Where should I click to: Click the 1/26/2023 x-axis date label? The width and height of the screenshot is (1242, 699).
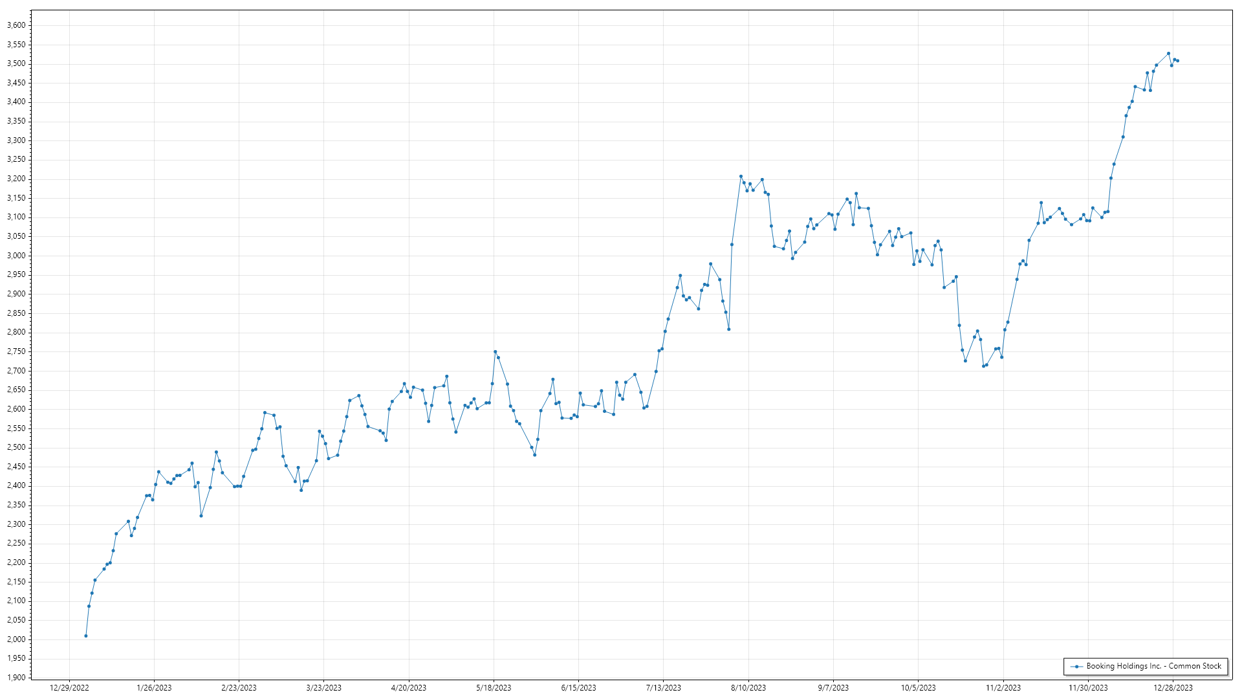tap(154, 688)
